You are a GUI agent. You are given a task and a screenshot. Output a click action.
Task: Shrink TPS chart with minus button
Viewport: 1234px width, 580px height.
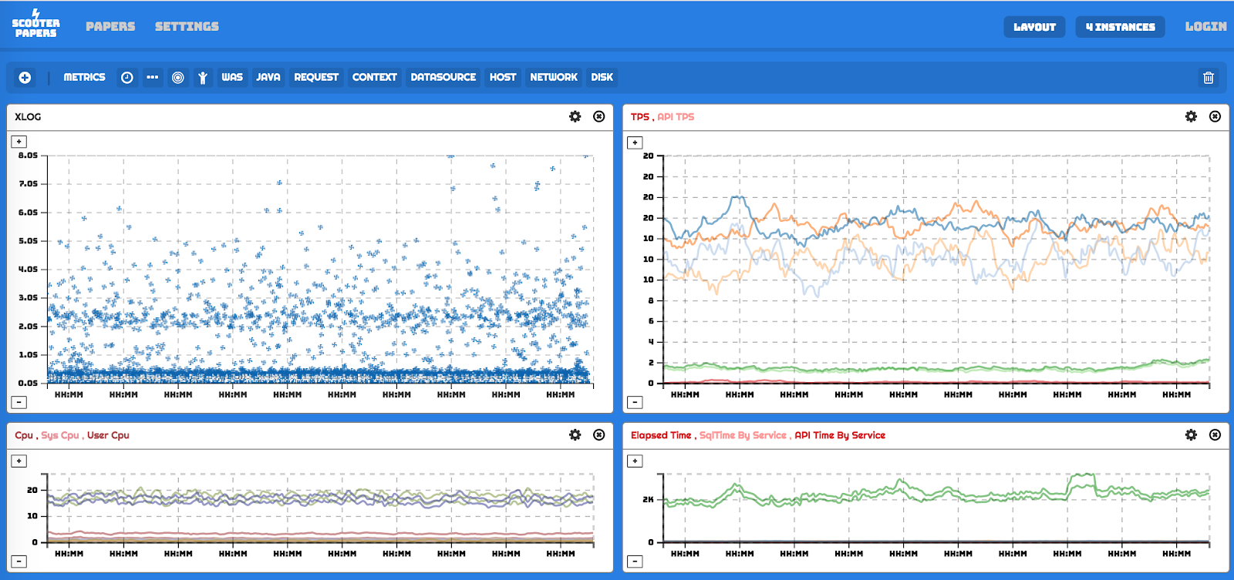[x=635, y=402]
